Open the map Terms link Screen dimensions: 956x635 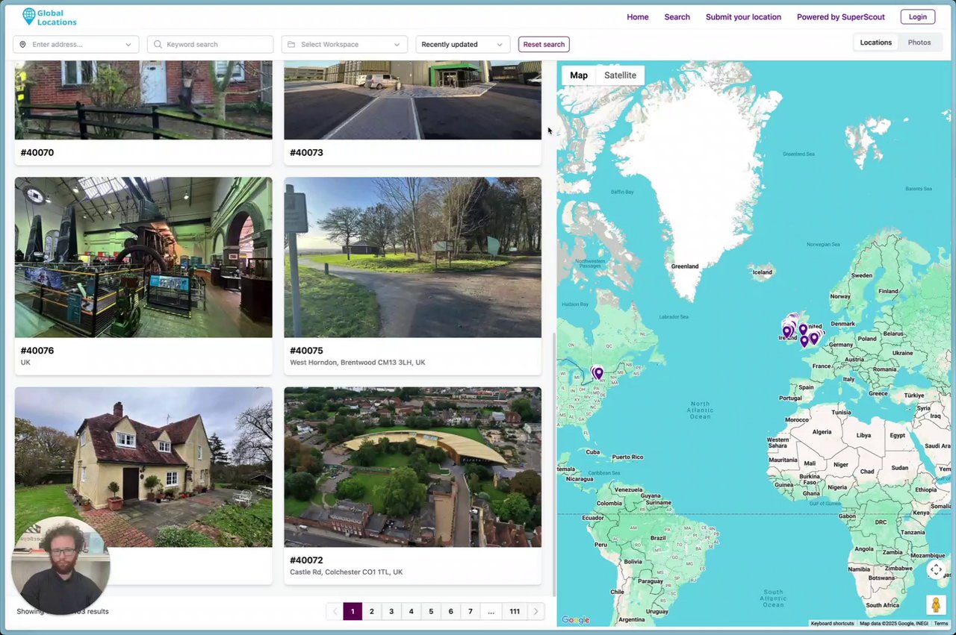[x=940, y=623]
